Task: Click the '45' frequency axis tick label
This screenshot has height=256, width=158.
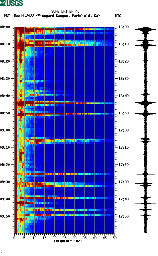Action: coord(104,238)
